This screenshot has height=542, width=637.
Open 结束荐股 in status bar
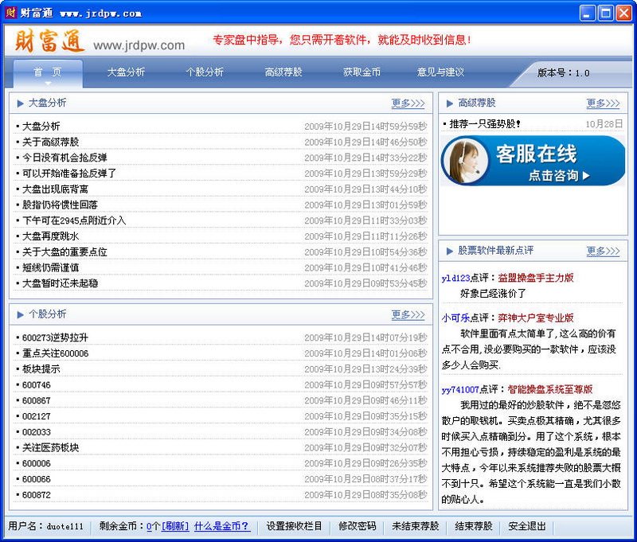click(x=474, y=526)
